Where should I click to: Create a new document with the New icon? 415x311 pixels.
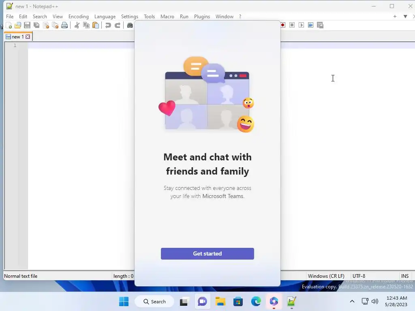point(9,26)
